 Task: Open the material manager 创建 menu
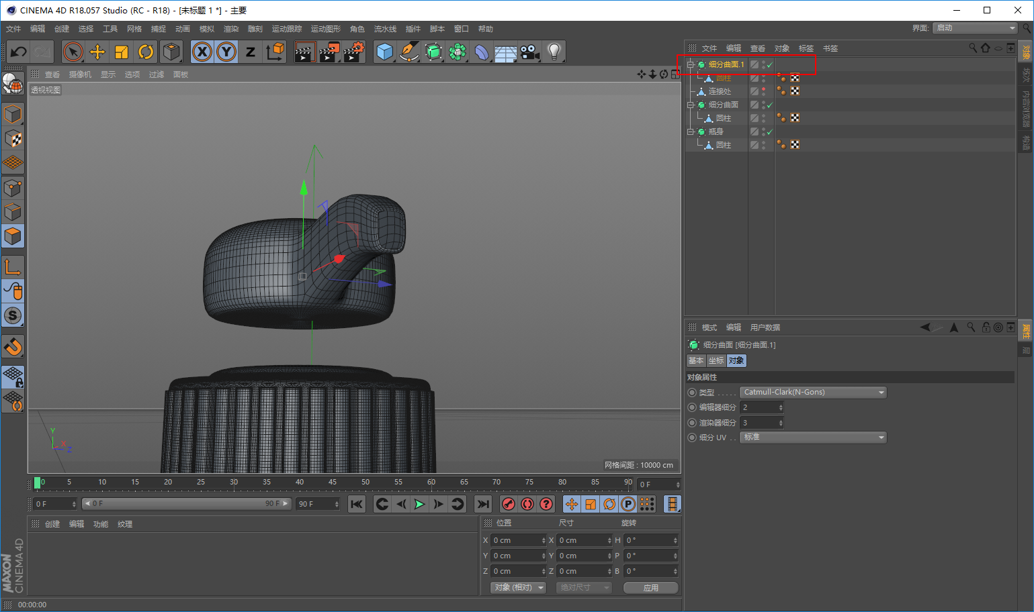52,524
